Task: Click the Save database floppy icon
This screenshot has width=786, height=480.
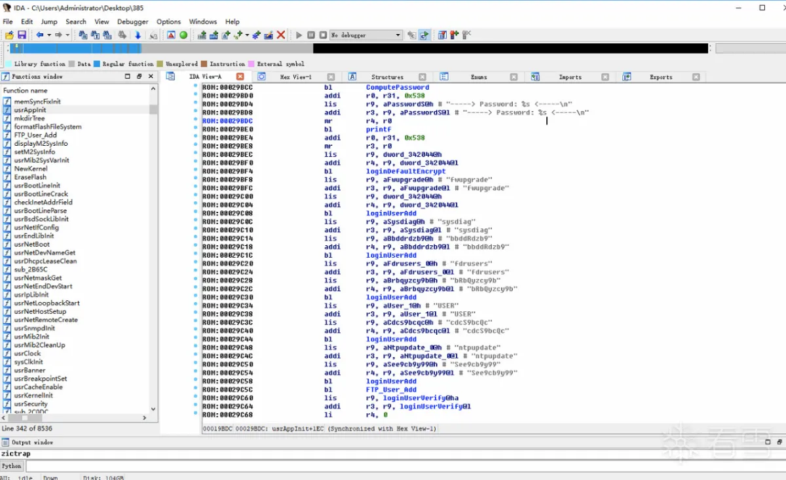Action: click(22, 35)
